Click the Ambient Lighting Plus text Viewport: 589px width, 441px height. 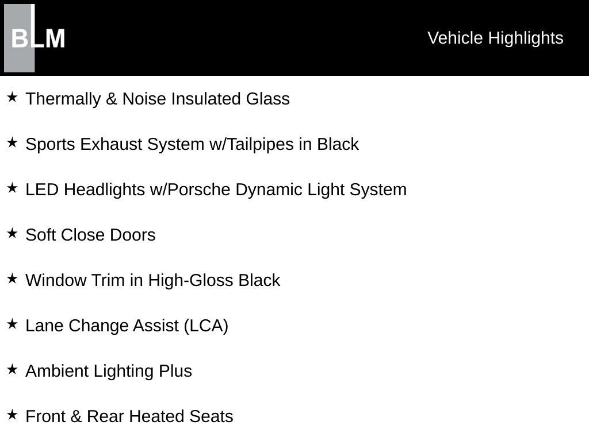[x=109, y=371]
